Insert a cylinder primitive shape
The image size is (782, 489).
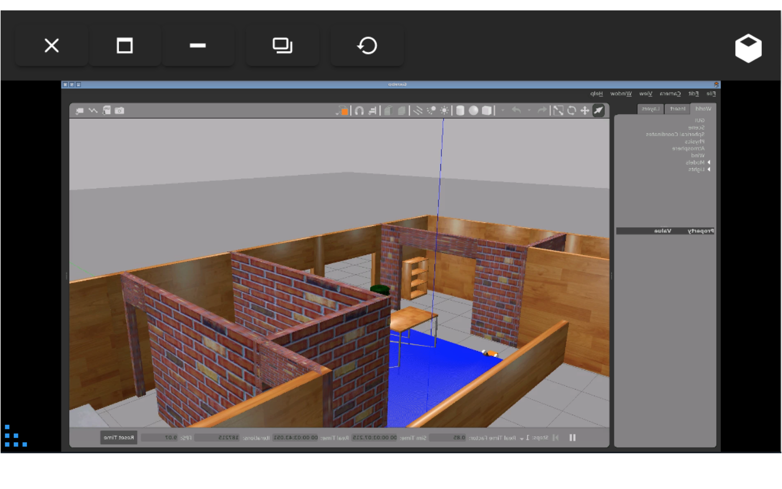click(x=460, y=111)
